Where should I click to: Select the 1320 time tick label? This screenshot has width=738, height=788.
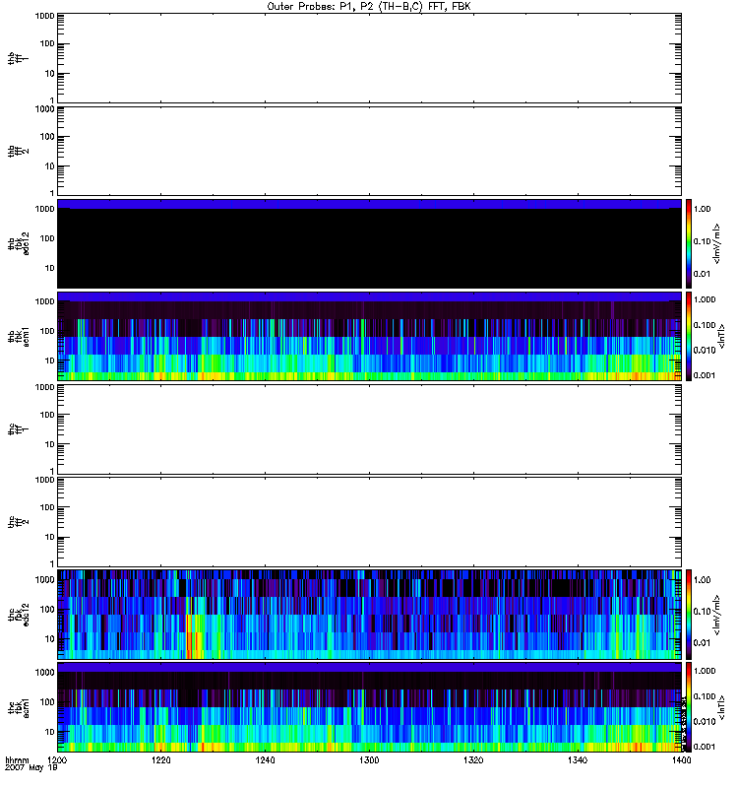click(473, 762)
